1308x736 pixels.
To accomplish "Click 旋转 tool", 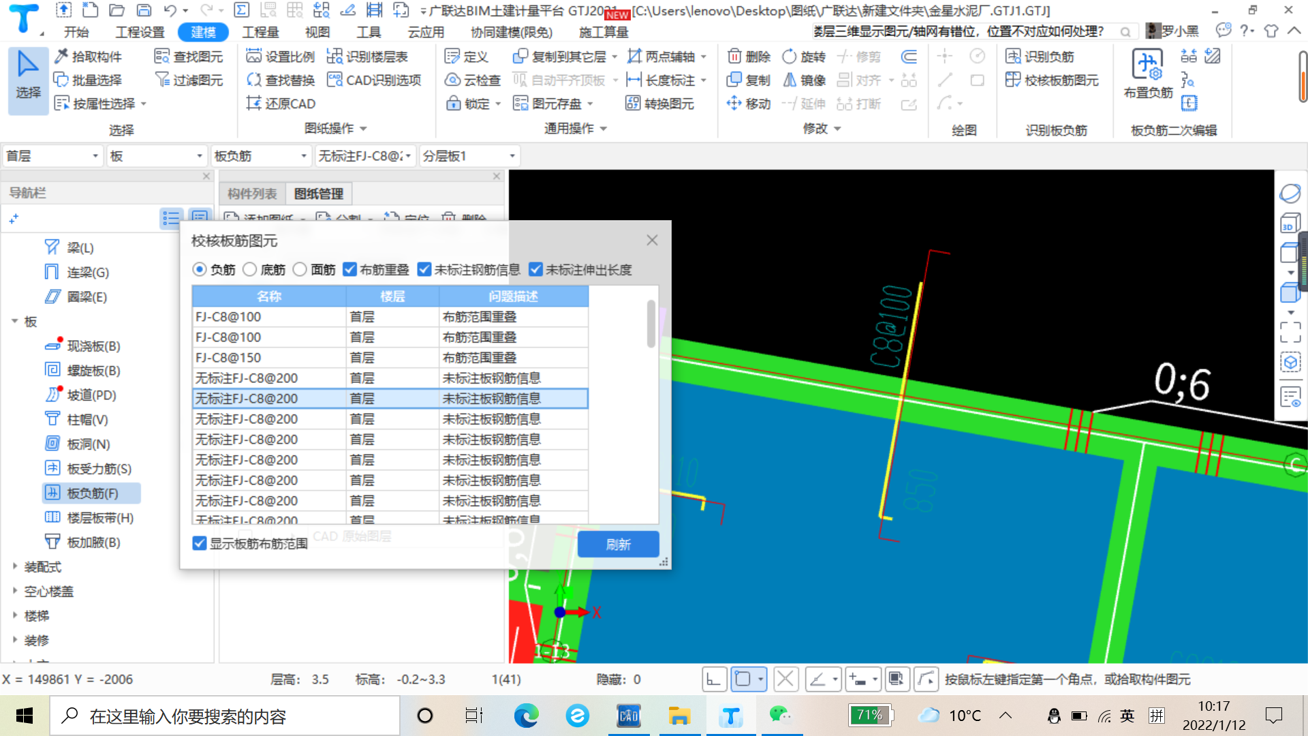I will tap(804, 57).
